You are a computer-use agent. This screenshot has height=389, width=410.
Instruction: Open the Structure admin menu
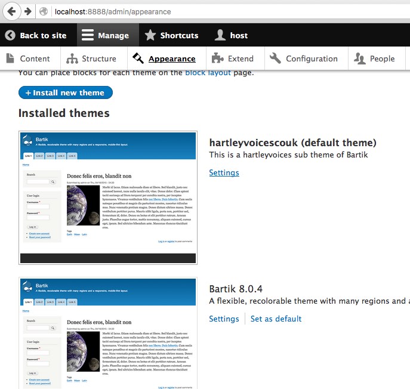tap(94, 58)
